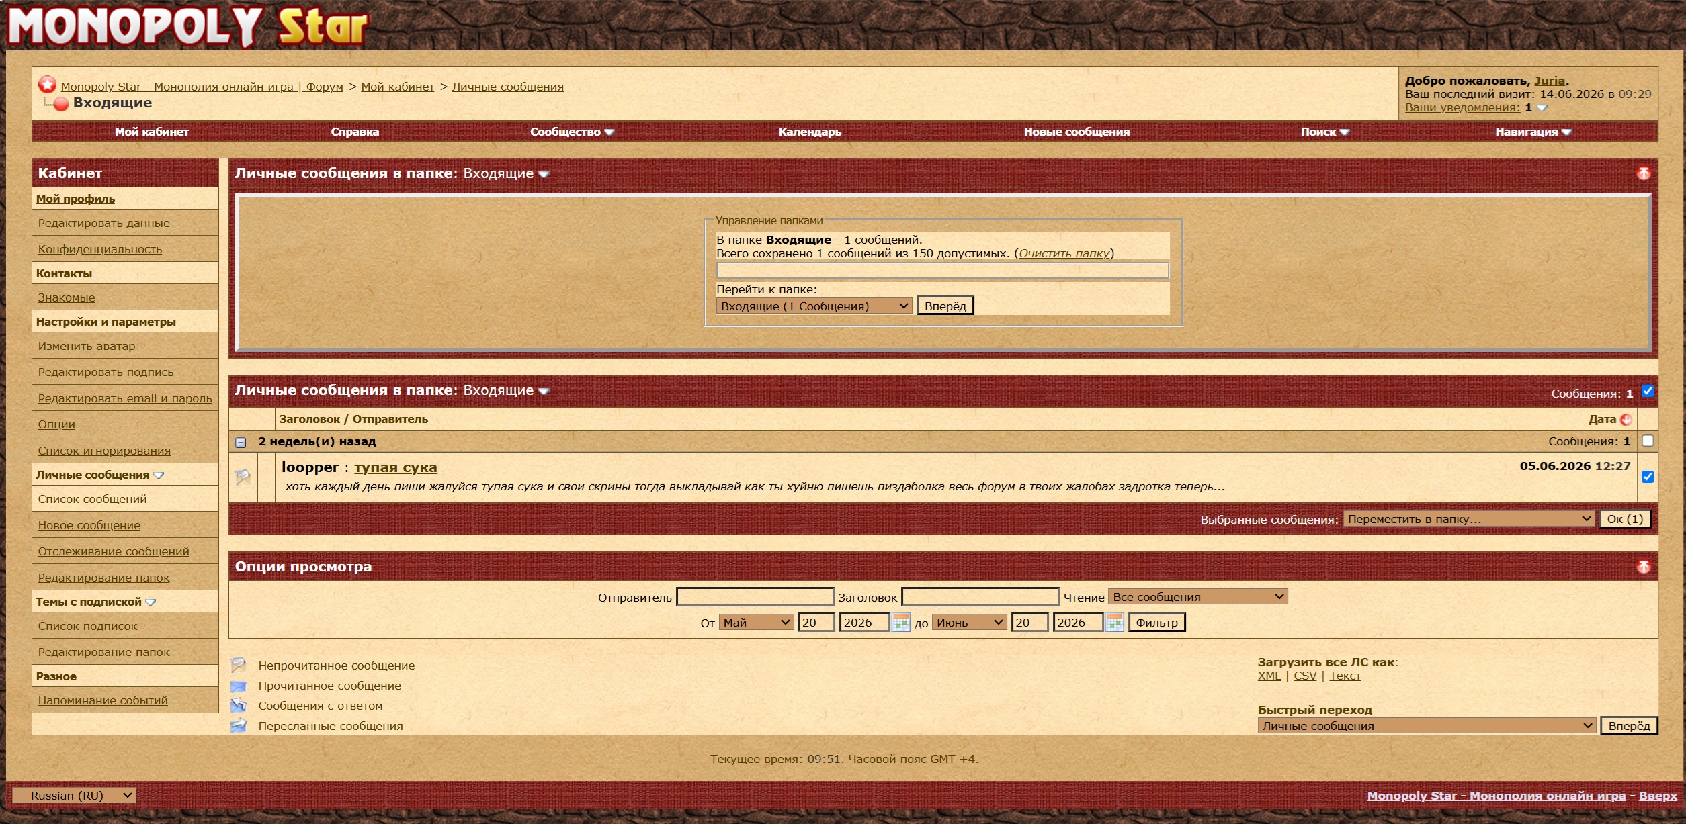1686x824 pixels.
Task: Focus the 'Заголовок' filter input field
Action: [980, 597]
